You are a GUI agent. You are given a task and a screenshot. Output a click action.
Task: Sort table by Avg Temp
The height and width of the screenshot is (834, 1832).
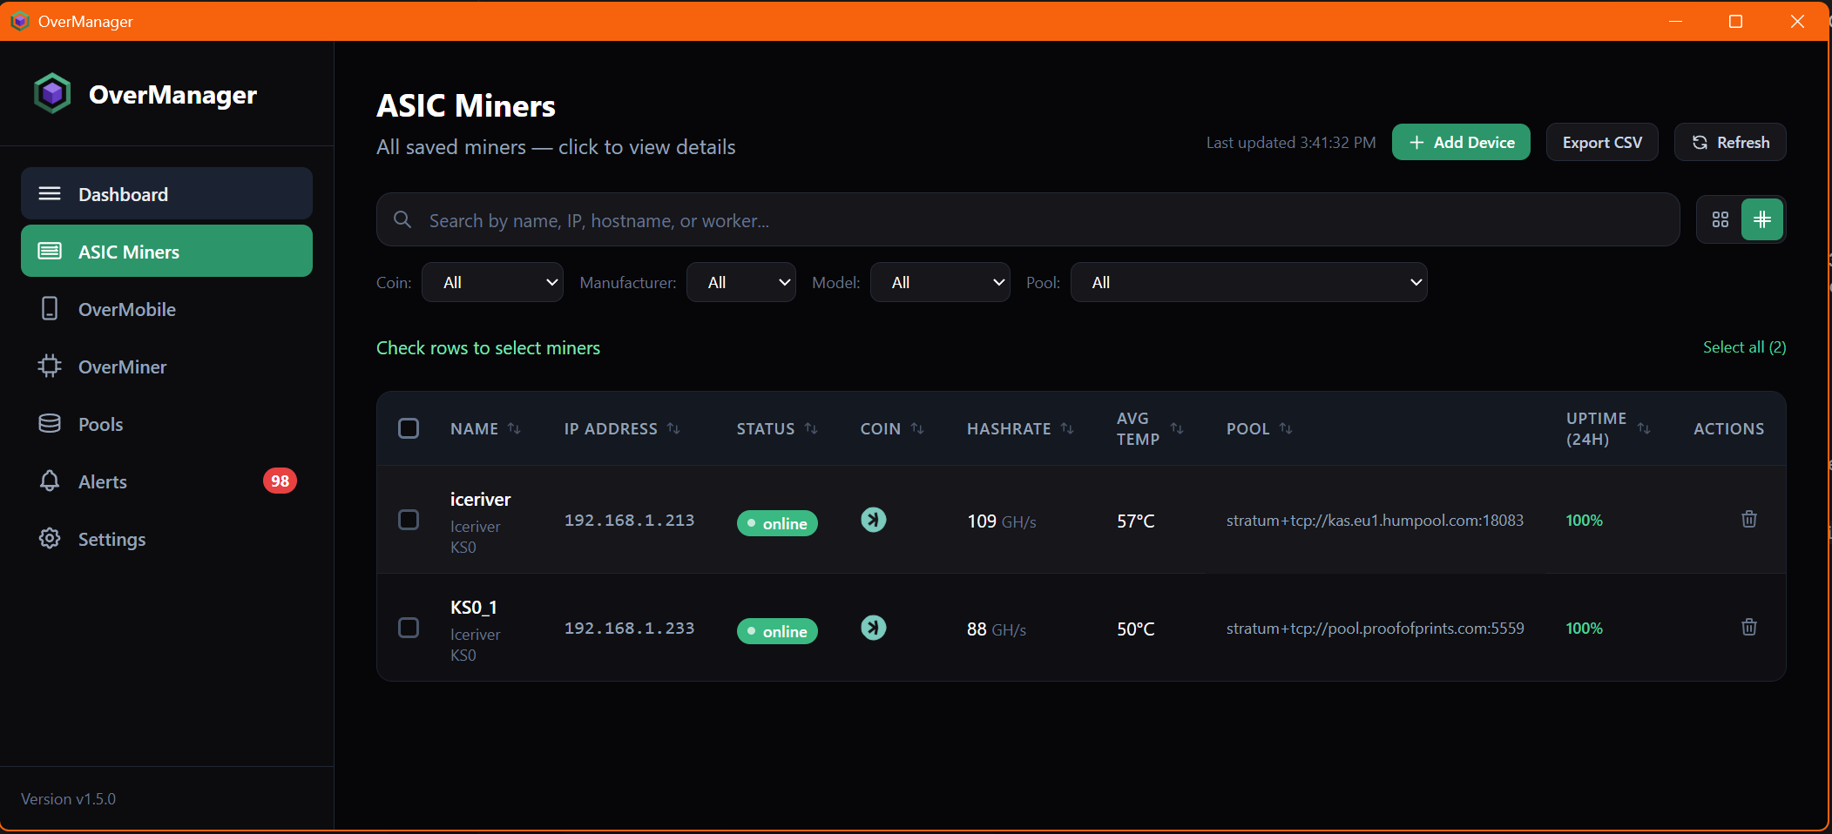(x=1150, y=428)
